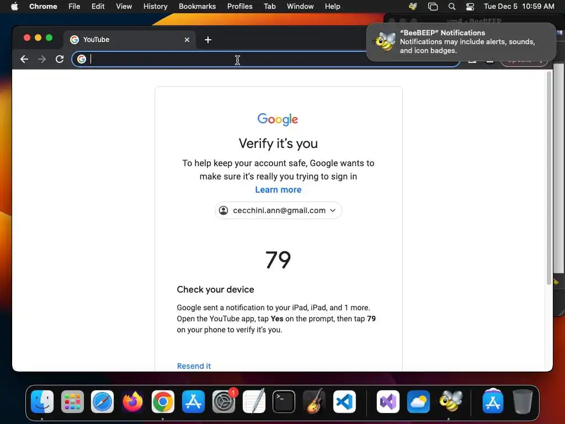Screen dimensions: 565x424
Task: Reload the page with the refresh icon
Action: [60, 59]
